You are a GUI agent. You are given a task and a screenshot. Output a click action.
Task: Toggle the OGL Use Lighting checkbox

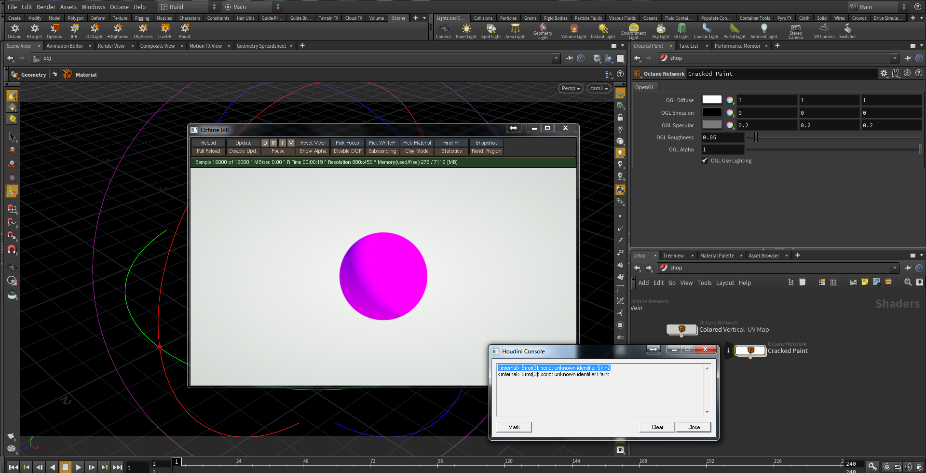click(705, 161)
